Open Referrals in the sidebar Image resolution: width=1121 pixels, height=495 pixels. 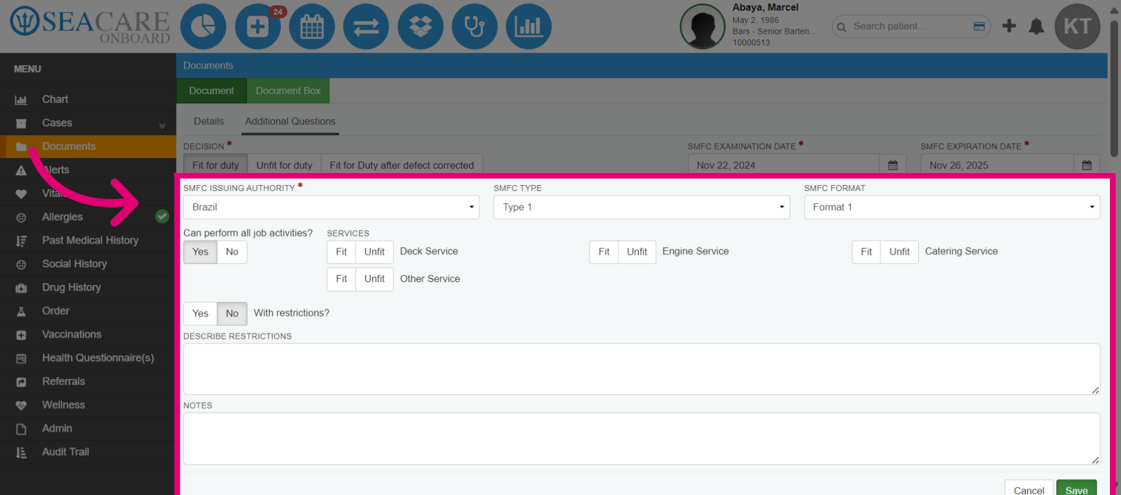(x=88, y=381)
